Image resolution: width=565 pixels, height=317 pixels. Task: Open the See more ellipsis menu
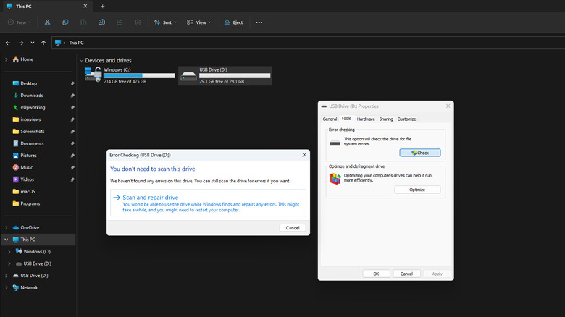pos(259,22)
